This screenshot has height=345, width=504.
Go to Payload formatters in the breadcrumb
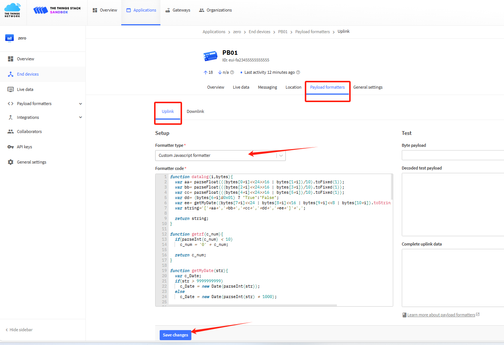(313, 32)
